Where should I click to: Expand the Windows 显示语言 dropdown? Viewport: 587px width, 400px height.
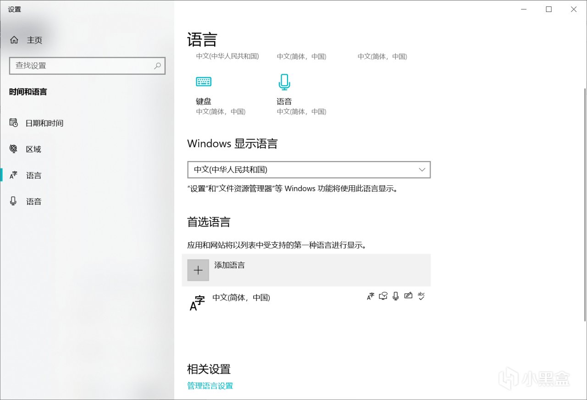click(x=309, y=170)
